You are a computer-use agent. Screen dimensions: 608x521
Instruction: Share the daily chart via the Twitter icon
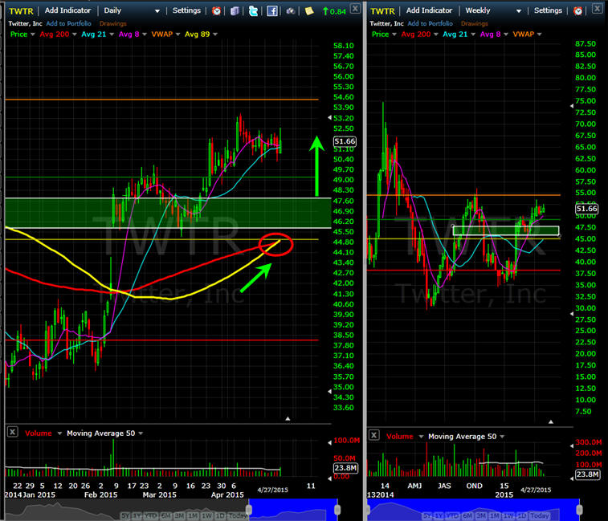coord(253,11)
